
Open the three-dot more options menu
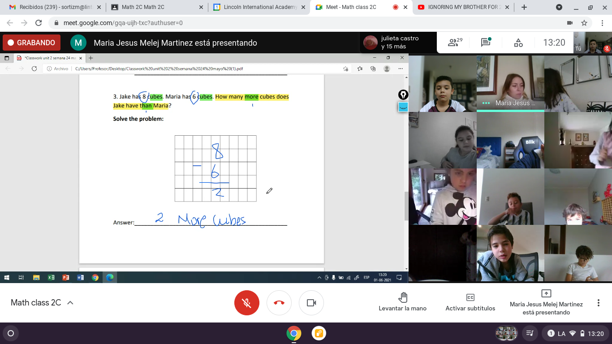(598, 303)
